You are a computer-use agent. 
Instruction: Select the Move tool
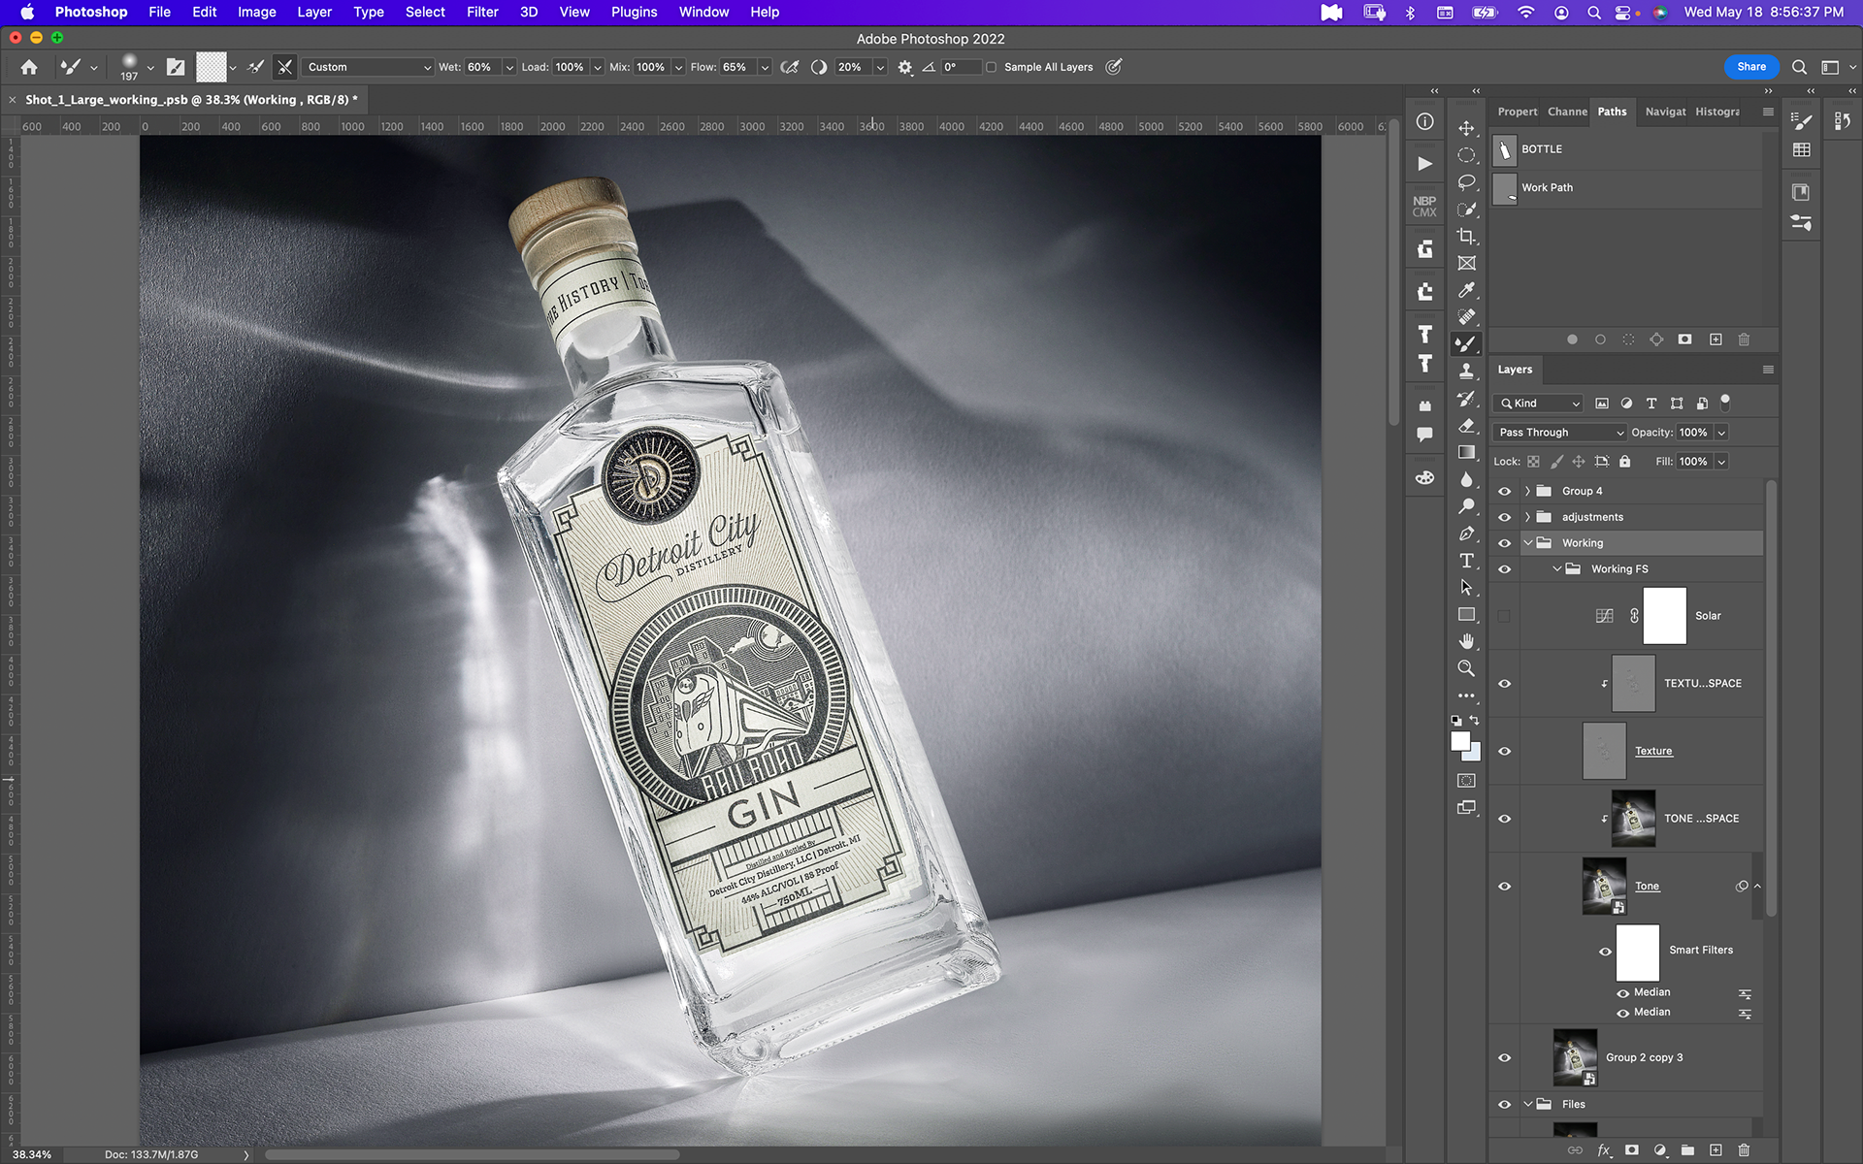coord(1466,128)
